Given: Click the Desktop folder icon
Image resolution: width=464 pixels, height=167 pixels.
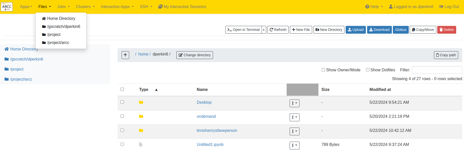Looking at the screenshot, I should point(141,102).
